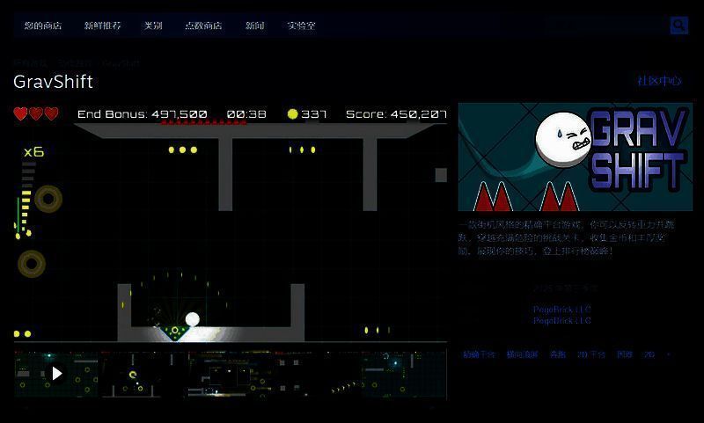704x423 pixels.
Task: Click the 2D 平台 tag
Action: point(590,355)
